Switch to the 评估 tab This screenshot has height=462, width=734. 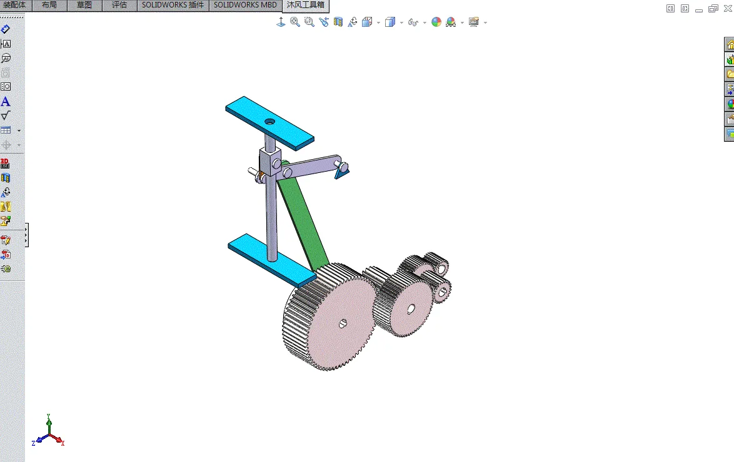119,5
